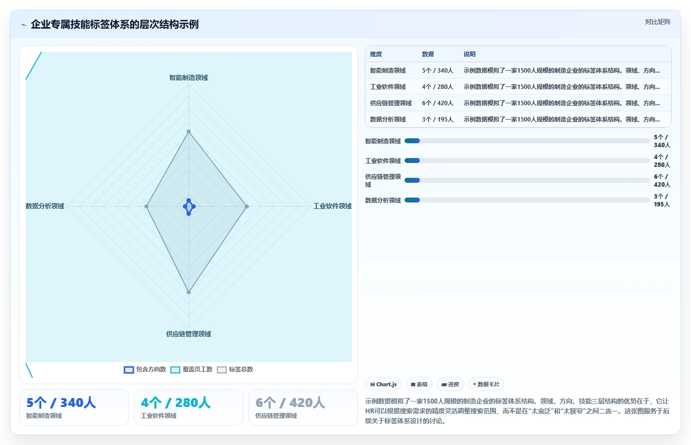Click the description text in the 智能制造领域 table row
Image resolution: width=691 pixels, height=445 pixels.
(x=562, y=71)
